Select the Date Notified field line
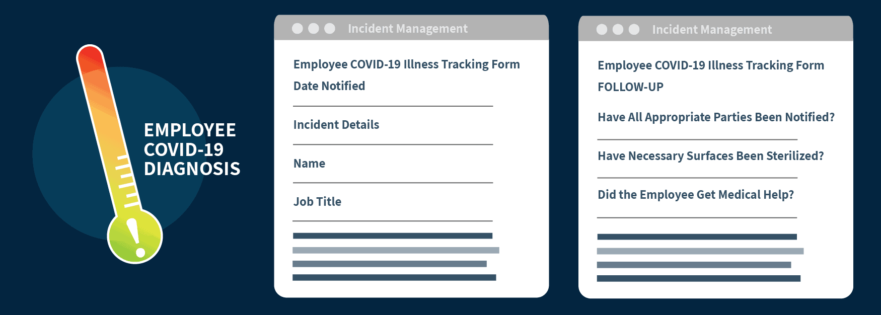The width and height of the screenshot is (881, 315). coord(393,106)
